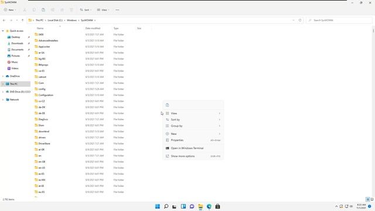
Task: Select Videos in the navigation pane
Action: (15, 68)
